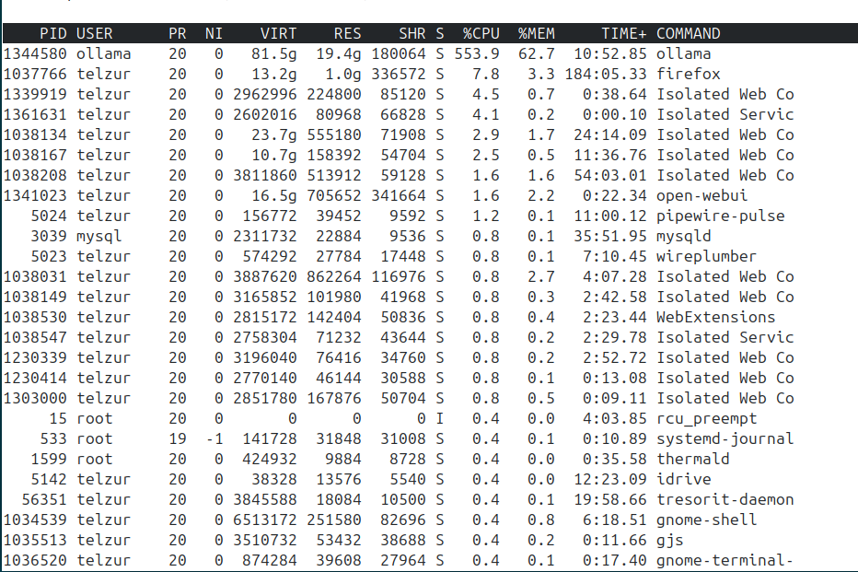Click the pipewire-pulse command name
This screenshot has width=858, height=572.
720,216
